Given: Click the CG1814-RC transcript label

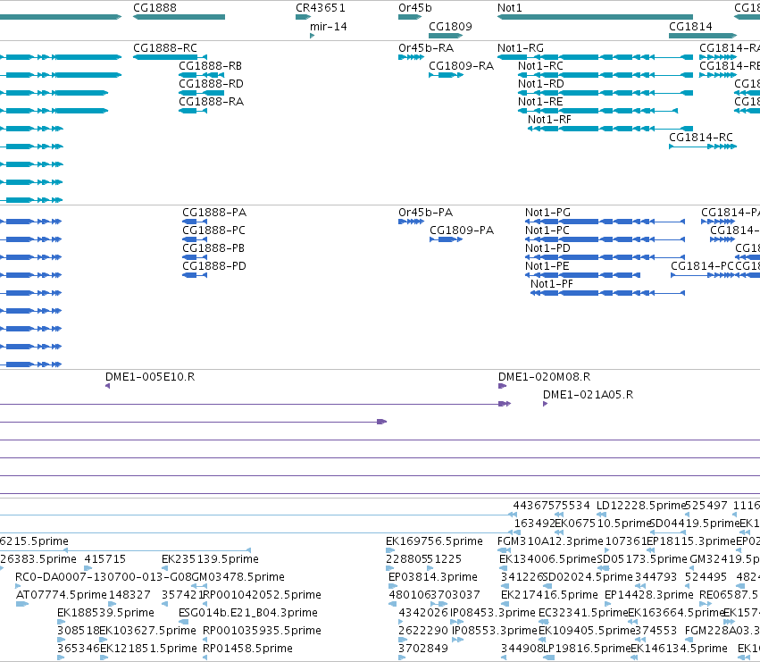Looking at the screenshot, I should pyautogui.click(x=701, y=138).
